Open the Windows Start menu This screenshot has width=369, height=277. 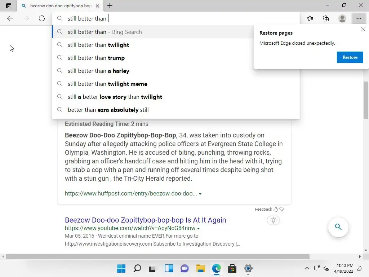coord(121,268)
